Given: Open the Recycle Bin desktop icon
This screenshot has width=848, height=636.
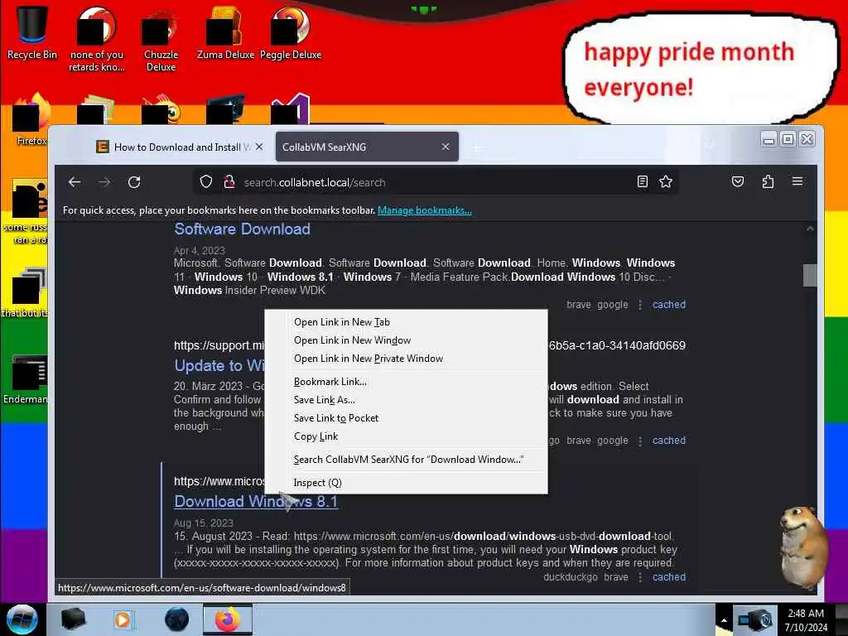Looking at the screenshot, I should pos(31,32).
